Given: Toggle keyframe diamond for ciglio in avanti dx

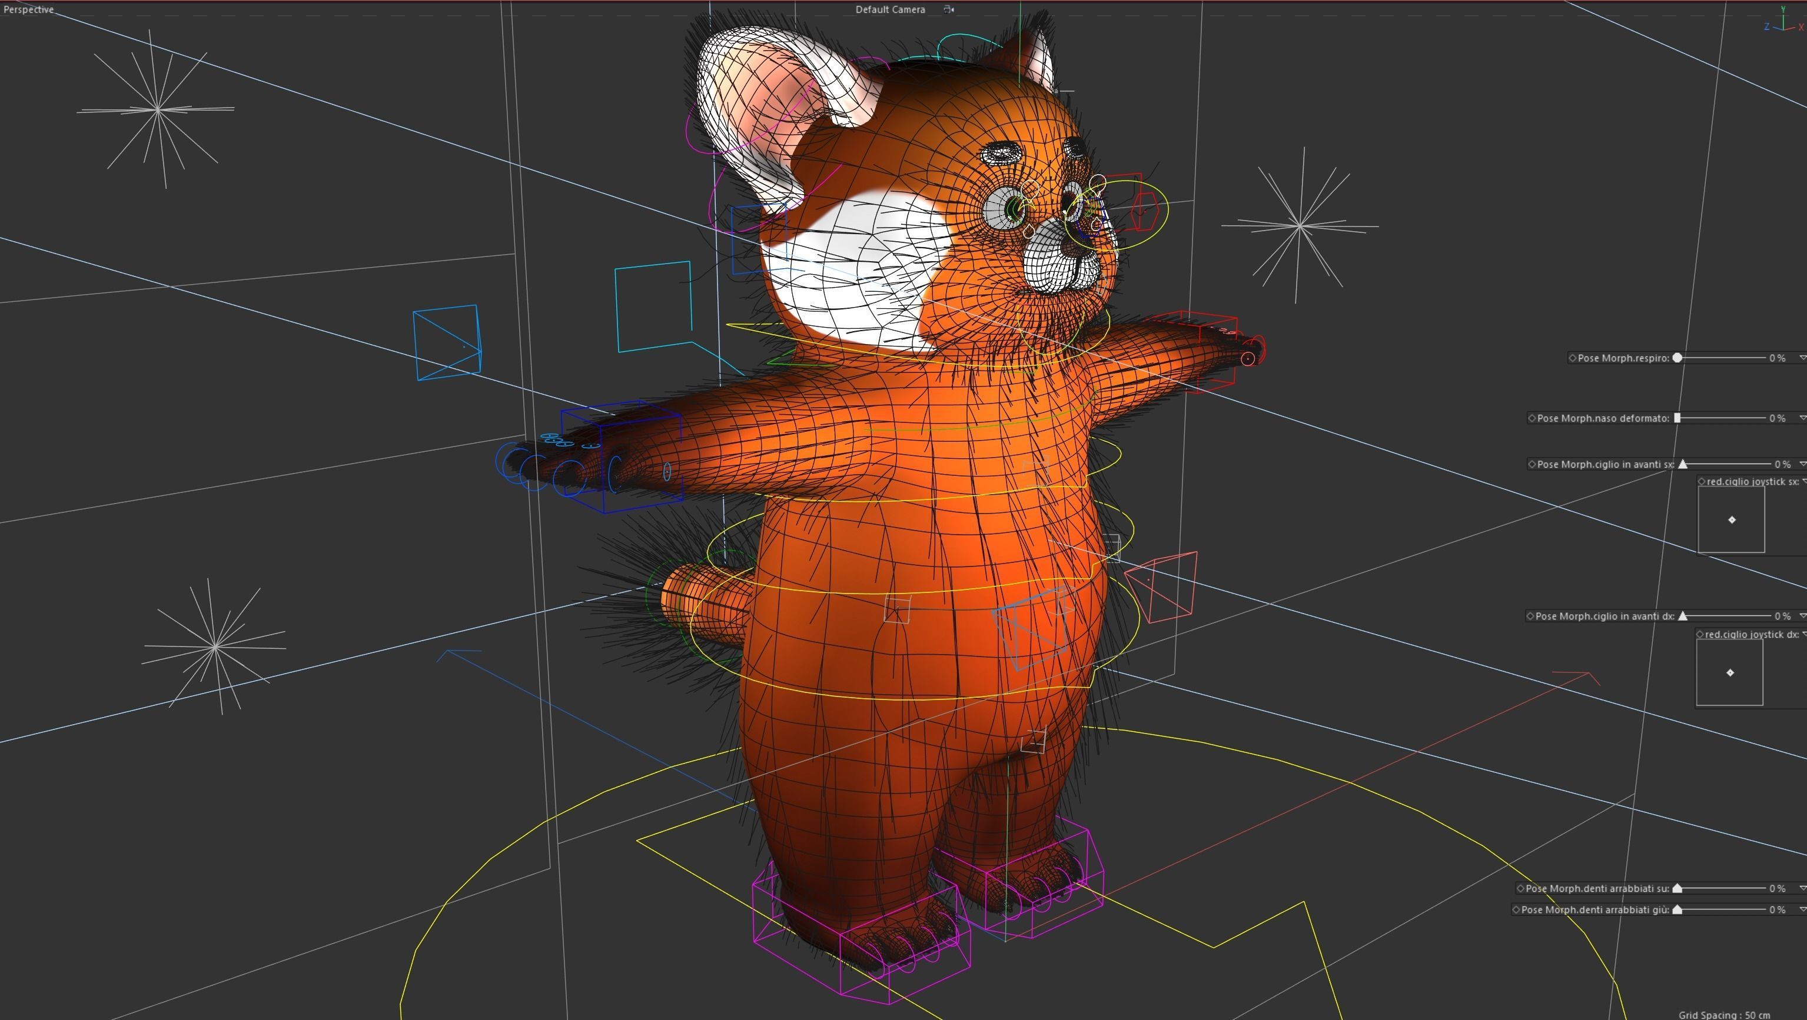Looking at the screenshot, I should point(1530,616).
